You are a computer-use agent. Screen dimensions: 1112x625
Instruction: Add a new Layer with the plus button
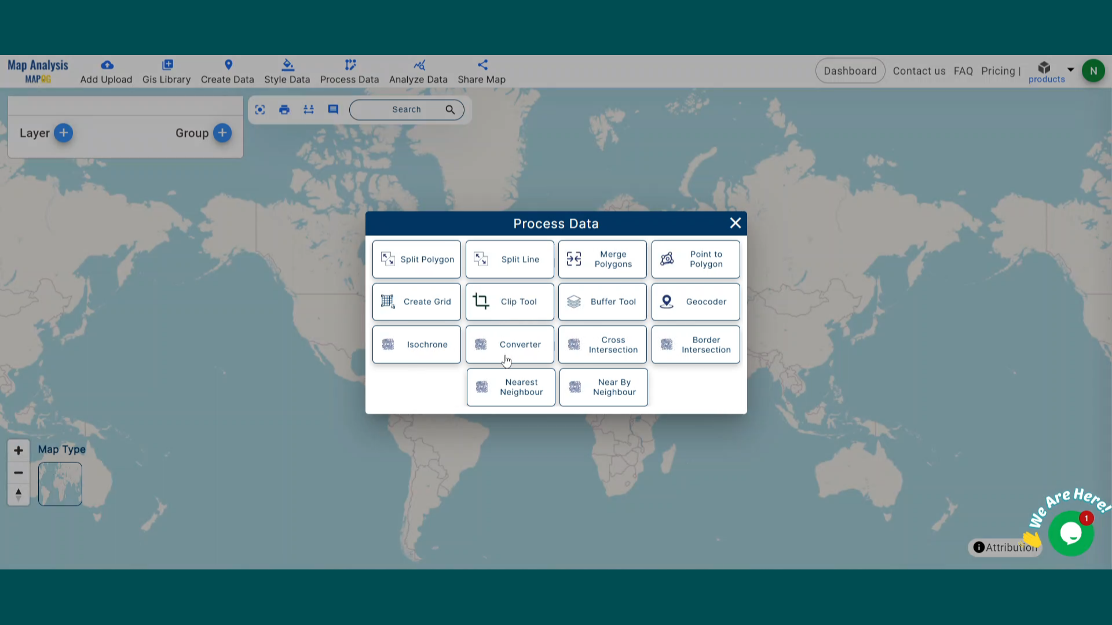point(64,133)
